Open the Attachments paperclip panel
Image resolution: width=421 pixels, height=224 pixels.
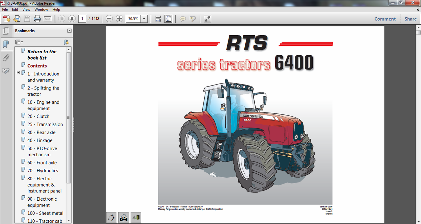click(x=6, y=58)
